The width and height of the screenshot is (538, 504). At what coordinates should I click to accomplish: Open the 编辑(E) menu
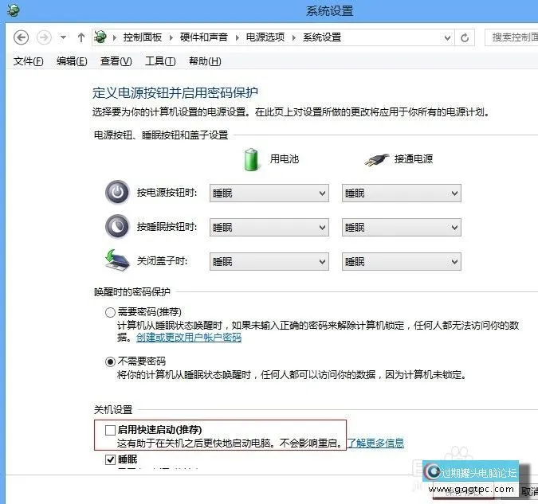point(72,61)
